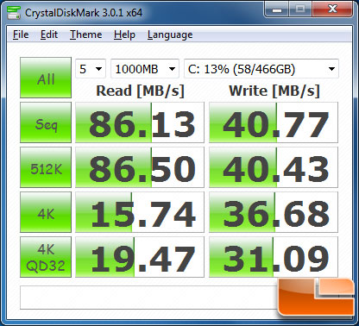Expand the 1000MB test size dropdown
This screenshot has width=359, height=326.
coord(145,69)
